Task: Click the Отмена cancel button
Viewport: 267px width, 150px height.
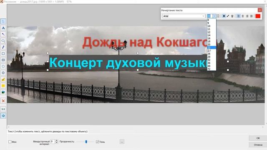Action: tap(258, 145)
